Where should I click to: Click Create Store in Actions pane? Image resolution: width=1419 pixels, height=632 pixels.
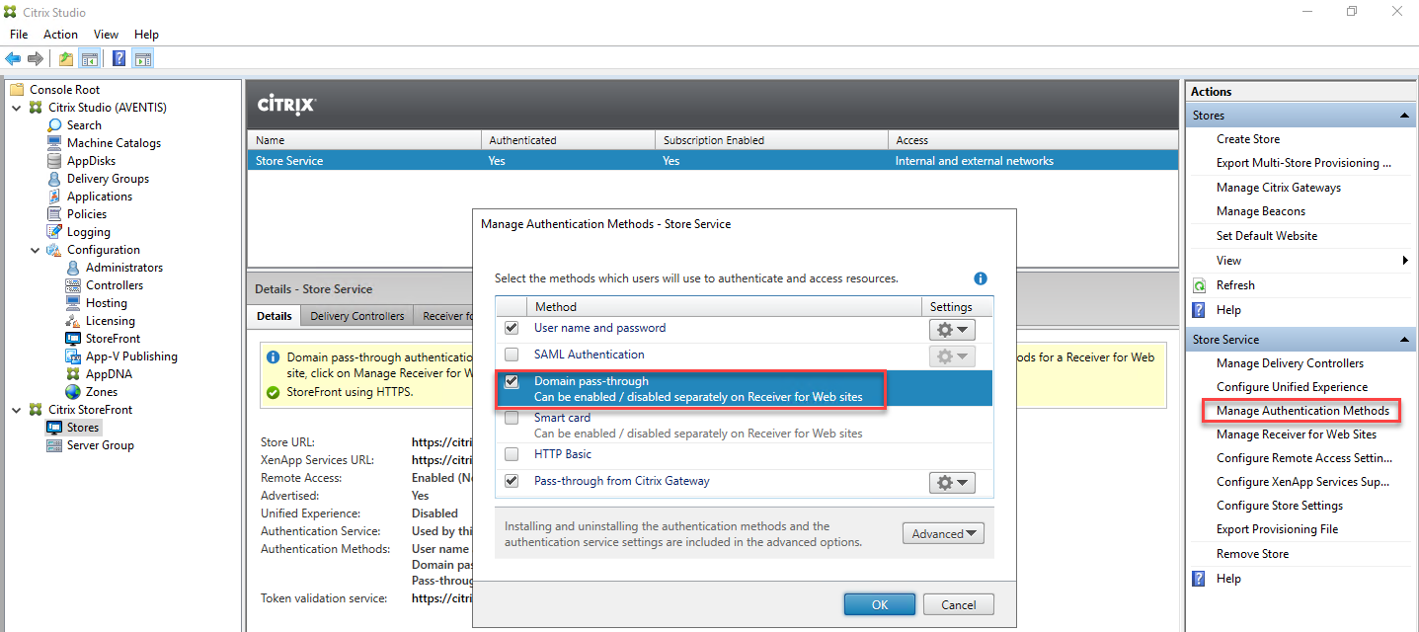point(1248,139)
